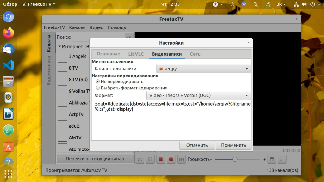Open Ubuntu Software from the dock
The height and width of the screenshot is (182, 324).
pyautogui.click(x=8, y=146)
